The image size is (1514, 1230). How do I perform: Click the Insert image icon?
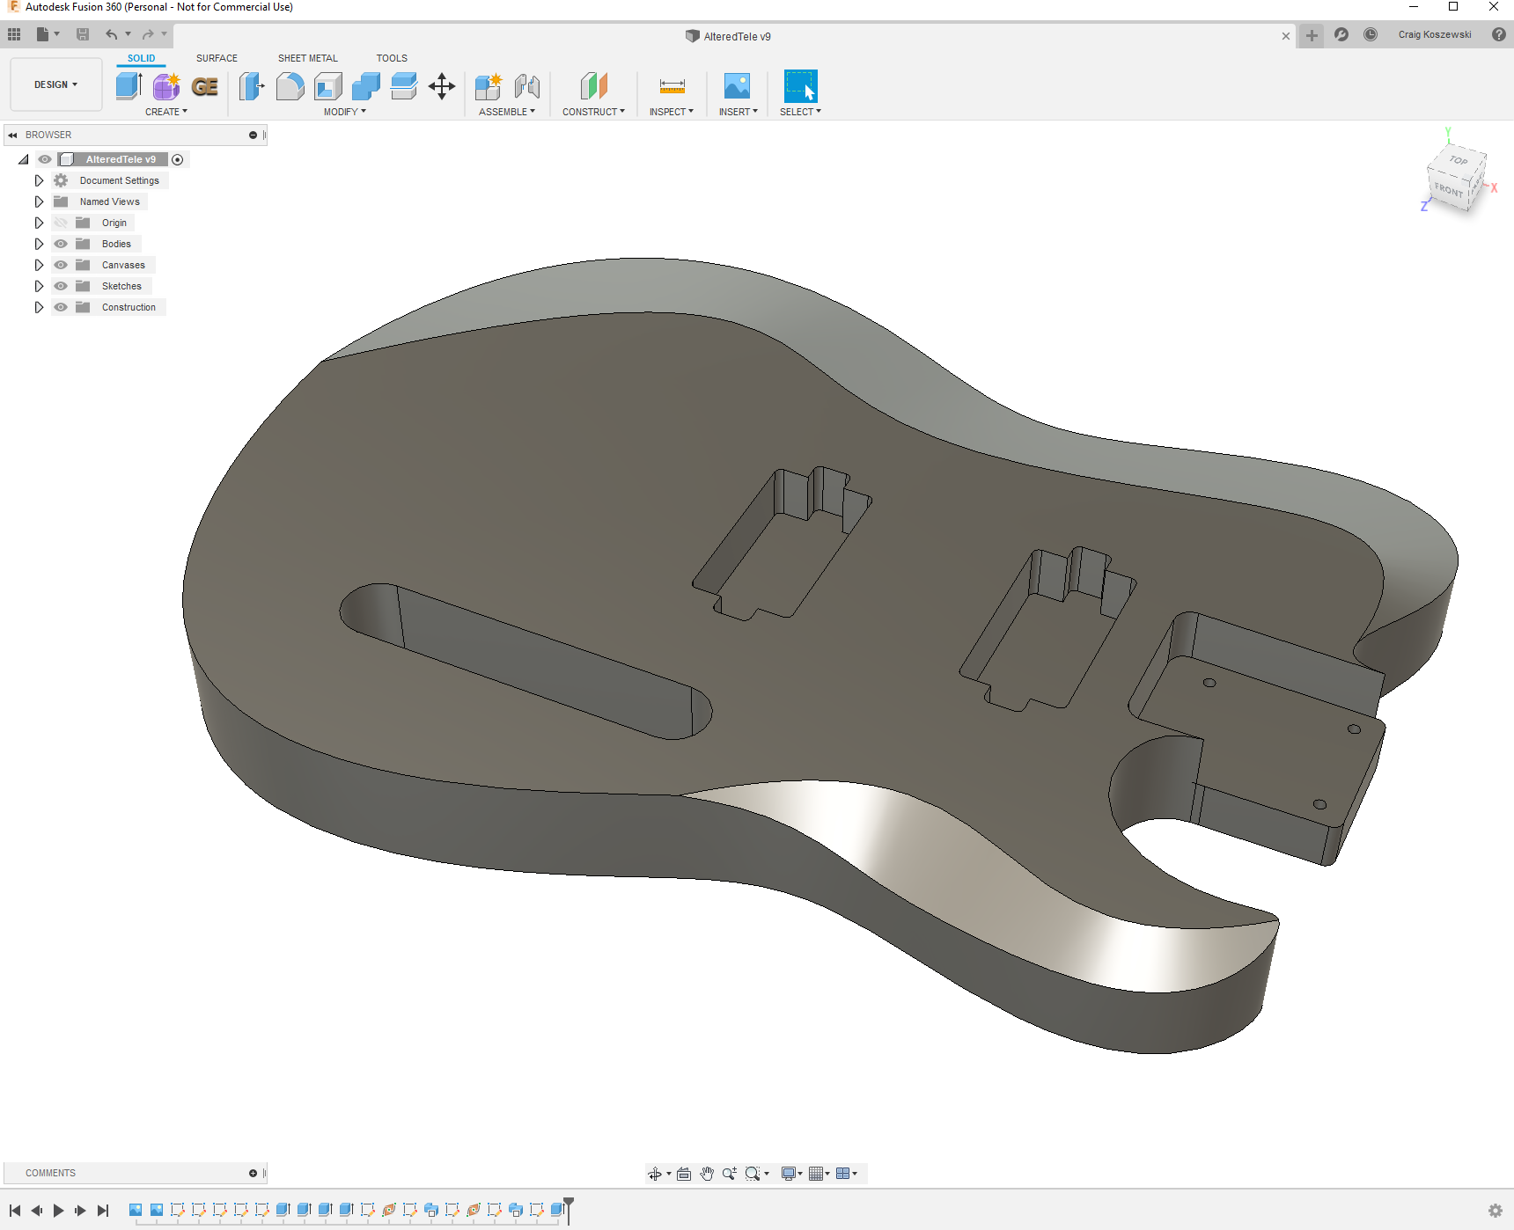click(737, 86)
